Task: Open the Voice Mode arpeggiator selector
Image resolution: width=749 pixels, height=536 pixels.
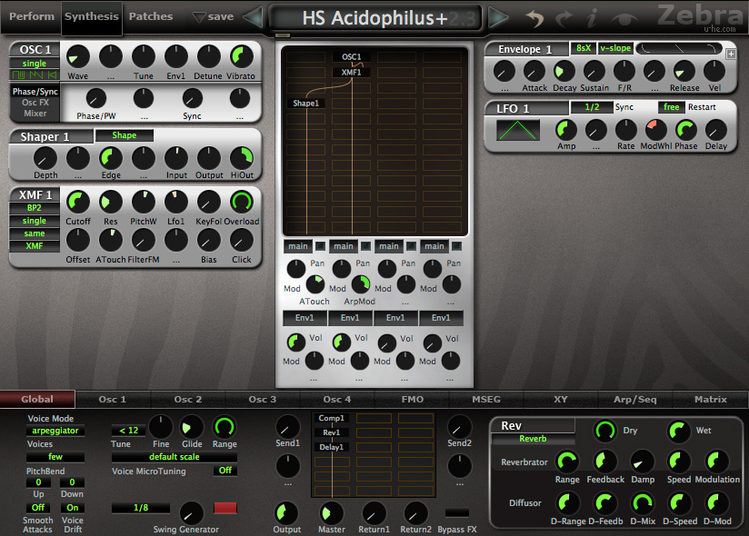Action: (55, 431)
